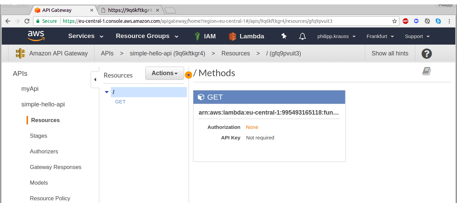
Task: Click the orange hint dot marker
Action: point(189,75)
